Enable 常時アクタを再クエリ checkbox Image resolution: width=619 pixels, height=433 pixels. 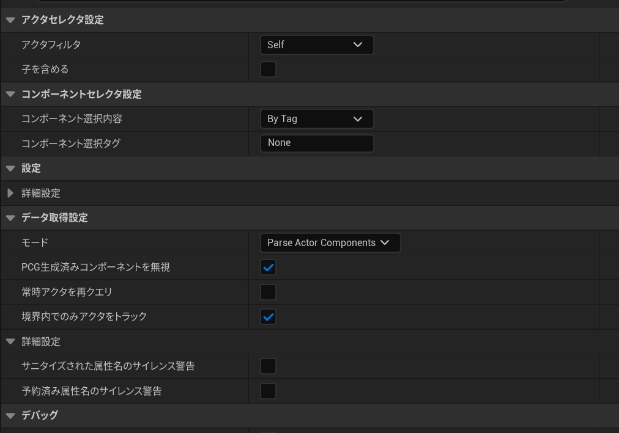click(268, 293)
